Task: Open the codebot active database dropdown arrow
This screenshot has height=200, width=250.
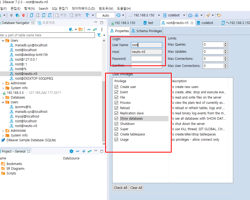Action: pos(184,15)
